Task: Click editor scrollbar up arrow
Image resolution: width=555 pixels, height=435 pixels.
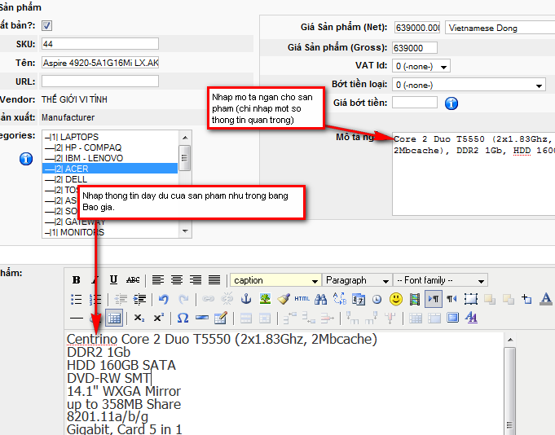Action: point(509,340)
